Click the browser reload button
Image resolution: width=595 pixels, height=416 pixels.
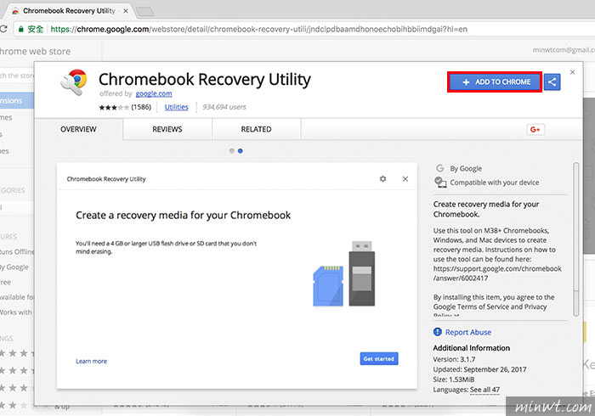(x=3, y=29)
